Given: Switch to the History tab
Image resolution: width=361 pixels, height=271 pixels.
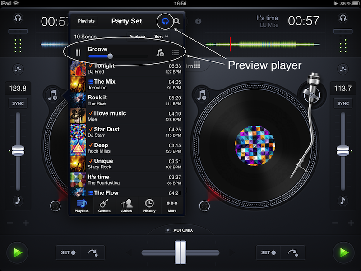Looking at the screenshot, I should (149, 206).
